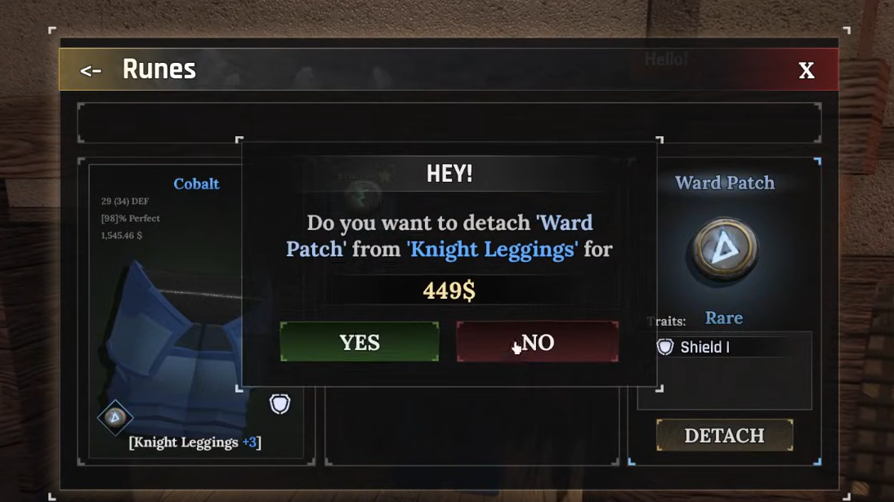The image size is (894, 502).
Task: Select the Shield I trait row
Action: pos(724,346)
